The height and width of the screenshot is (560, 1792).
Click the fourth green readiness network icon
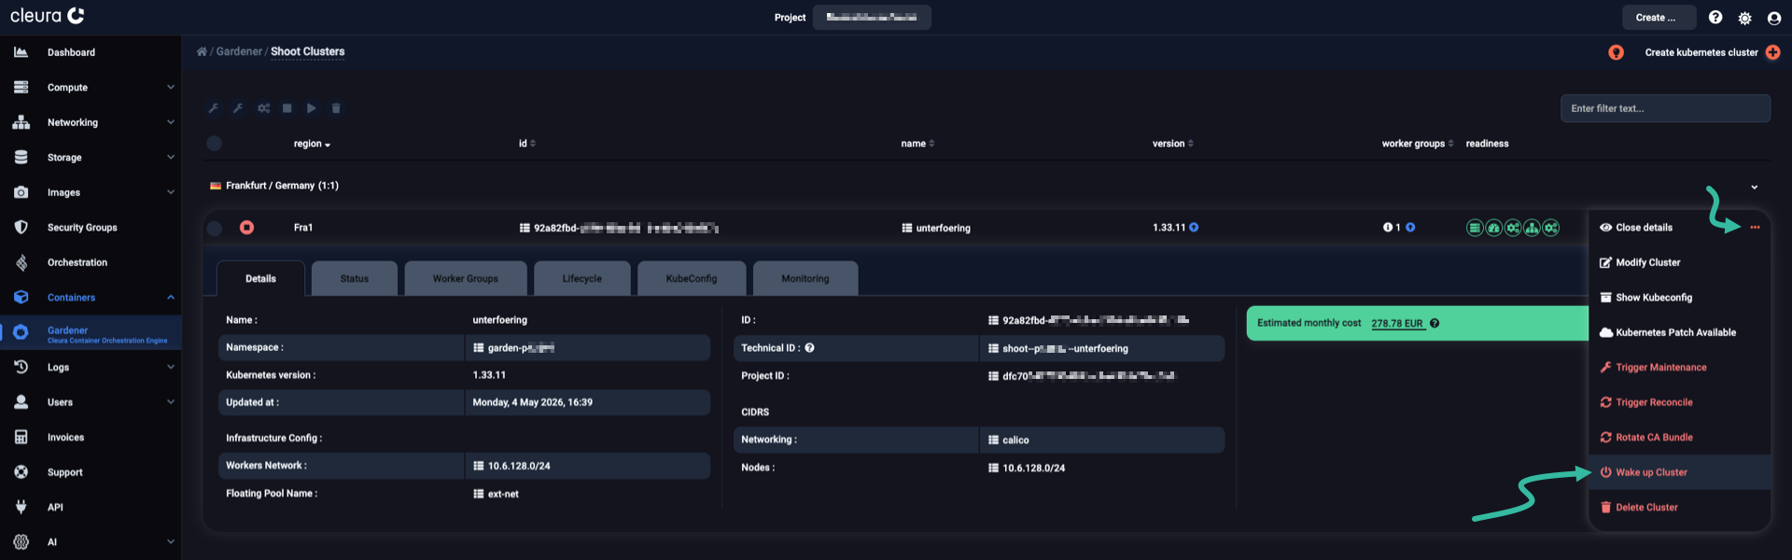tap(1532, 228)
